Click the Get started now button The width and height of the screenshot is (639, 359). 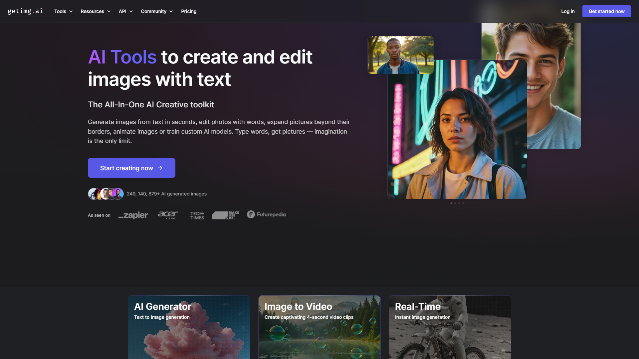point(606,11)
